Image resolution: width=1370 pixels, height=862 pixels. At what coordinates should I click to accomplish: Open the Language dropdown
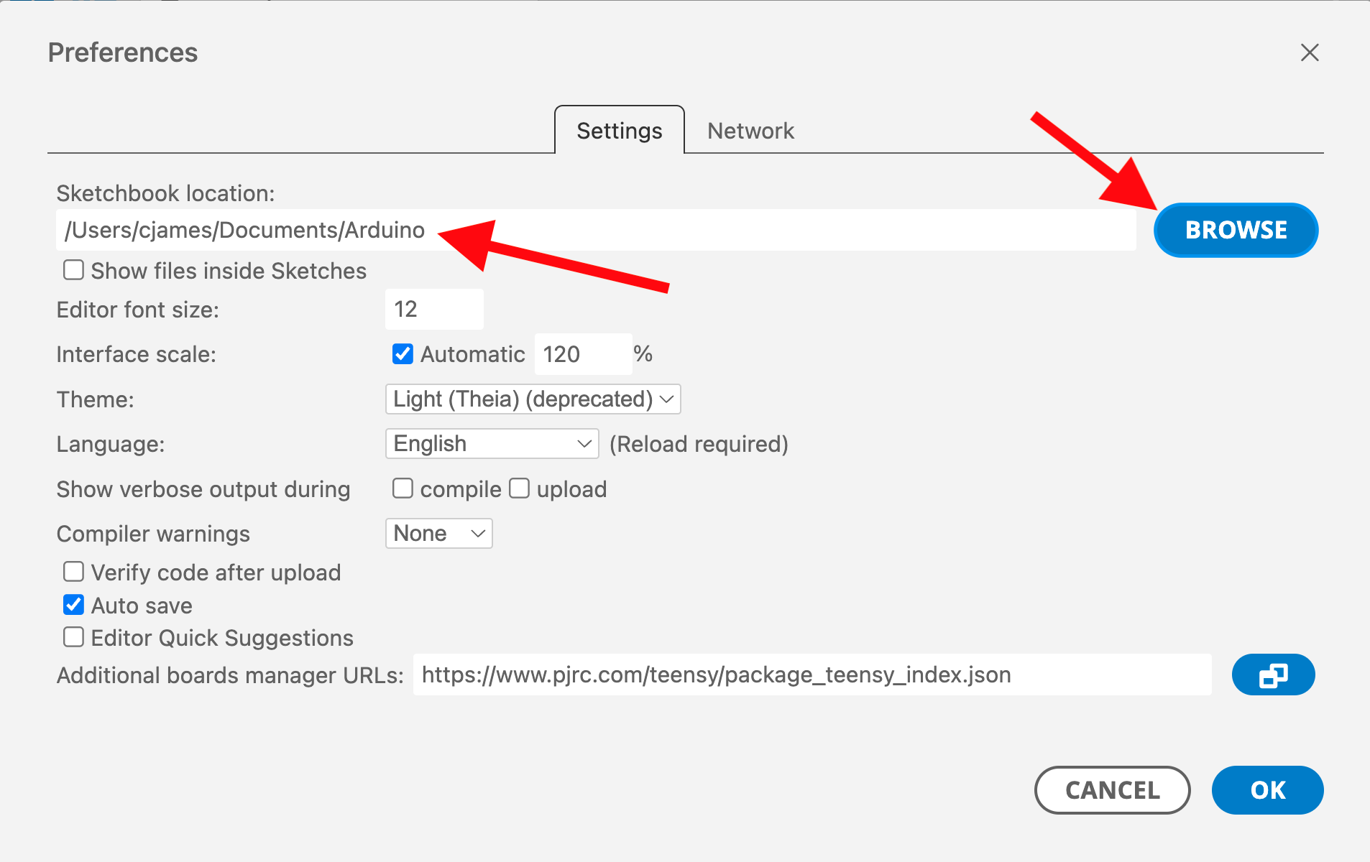(x=492, y=444)
